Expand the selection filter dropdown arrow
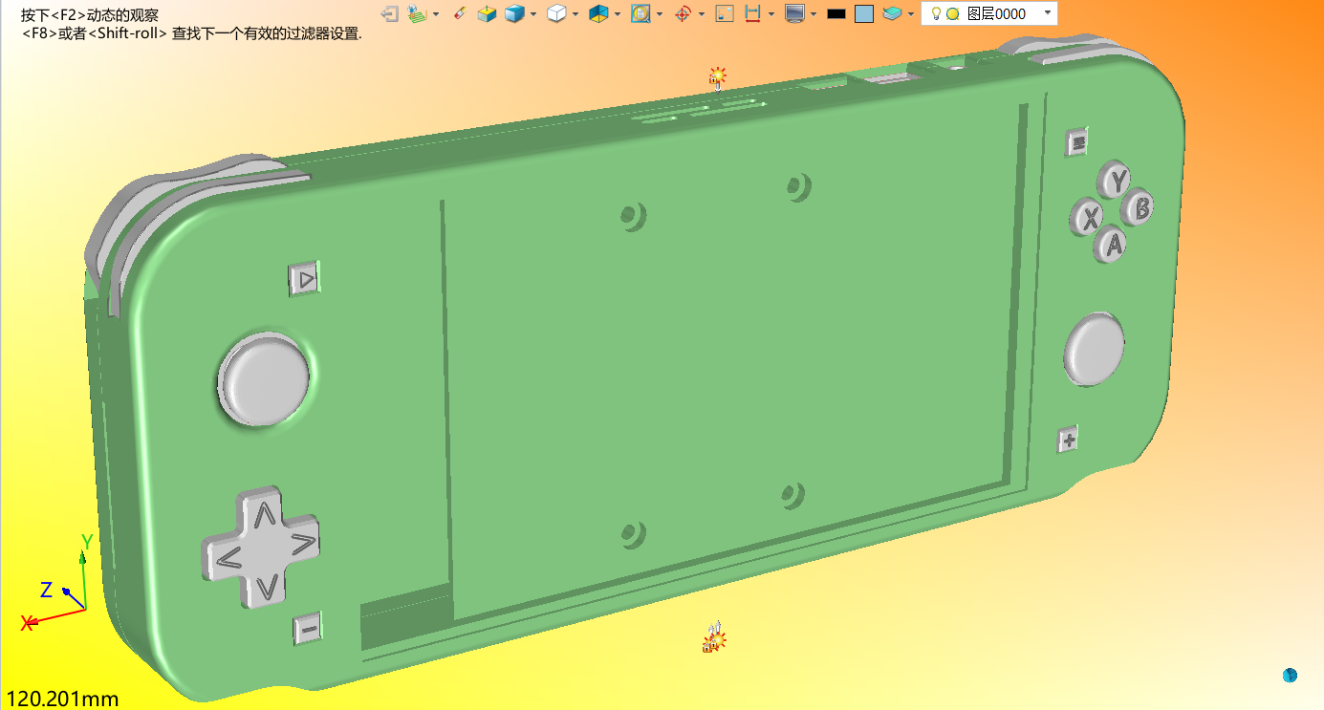This screenshot has height=710, width=1324. pyautogui.click(x=436, y=14)
